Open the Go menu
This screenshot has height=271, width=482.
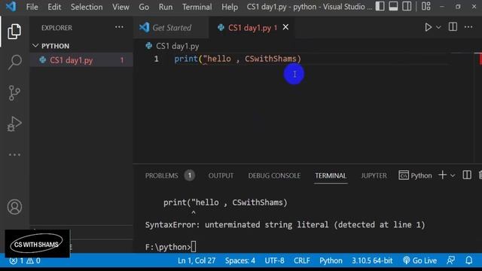pos(144,7)
